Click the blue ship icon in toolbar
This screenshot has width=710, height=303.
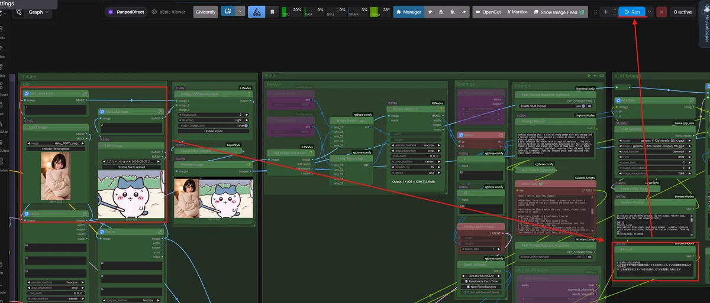[x=256, y=12]
